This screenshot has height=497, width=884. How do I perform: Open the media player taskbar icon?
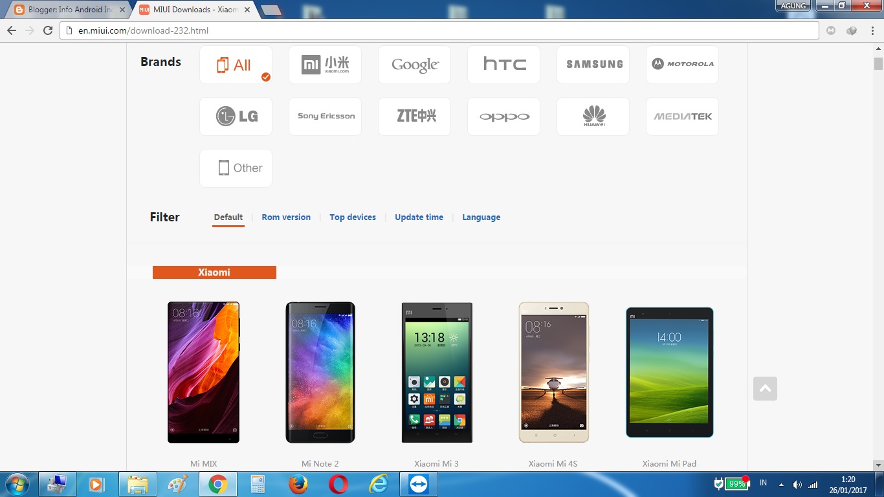click(x=97, y=484)
